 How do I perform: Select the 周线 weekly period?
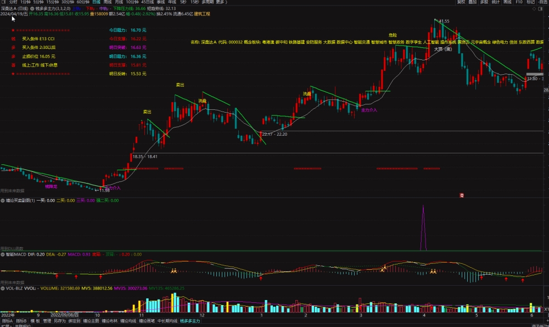pos(108,2)
